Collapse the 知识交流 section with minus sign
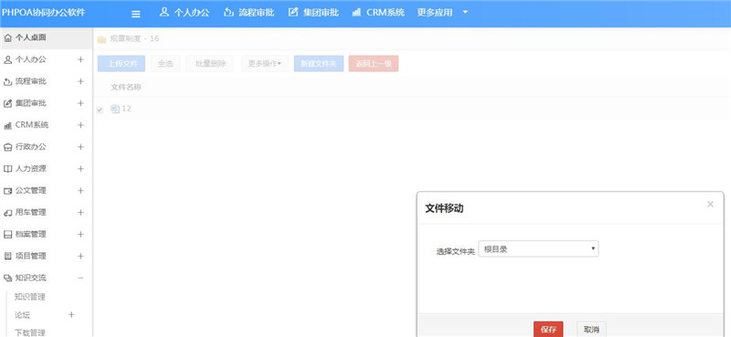 80,278
